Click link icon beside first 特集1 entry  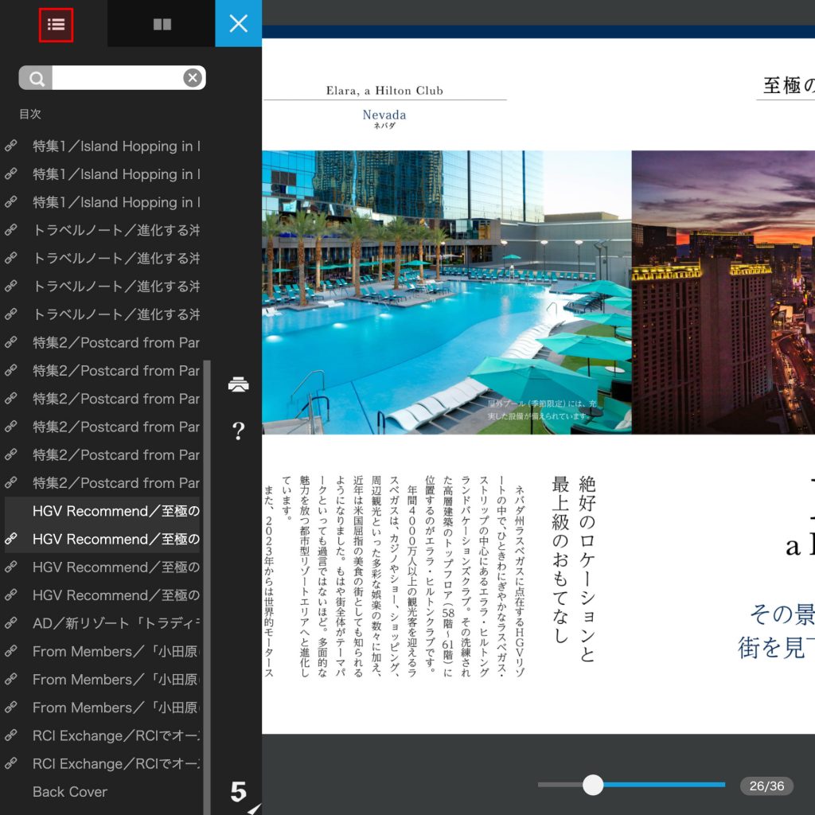point(11,146)
